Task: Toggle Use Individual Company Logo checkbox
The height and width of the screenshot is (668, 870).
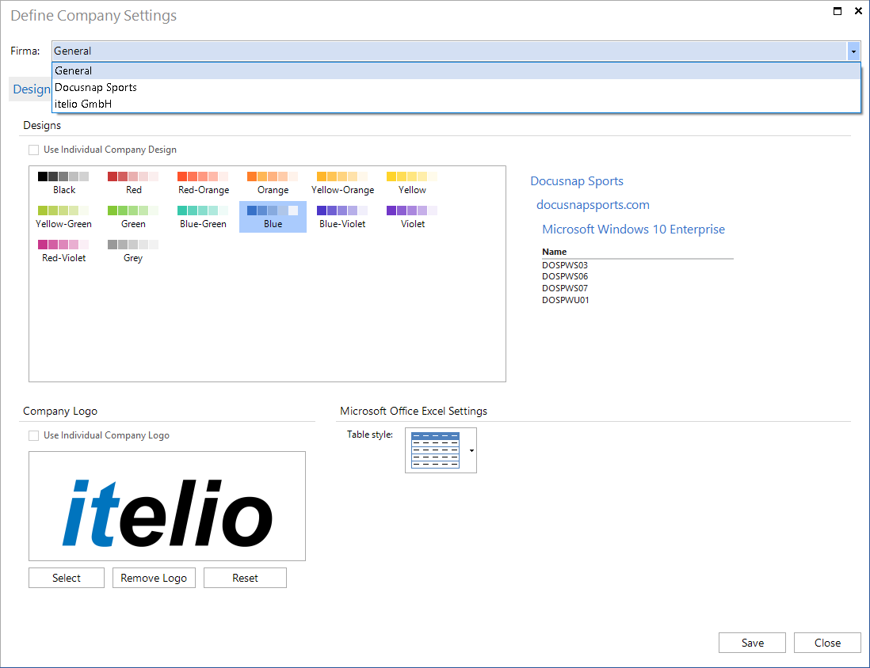Action: pos(33,435)
